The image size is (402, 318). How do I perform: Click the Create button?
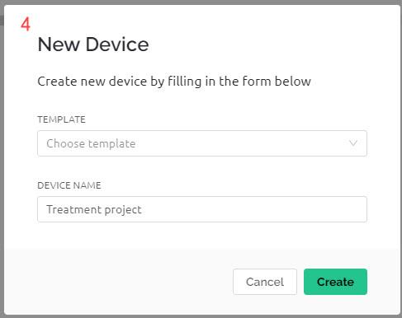pos(335,282)
